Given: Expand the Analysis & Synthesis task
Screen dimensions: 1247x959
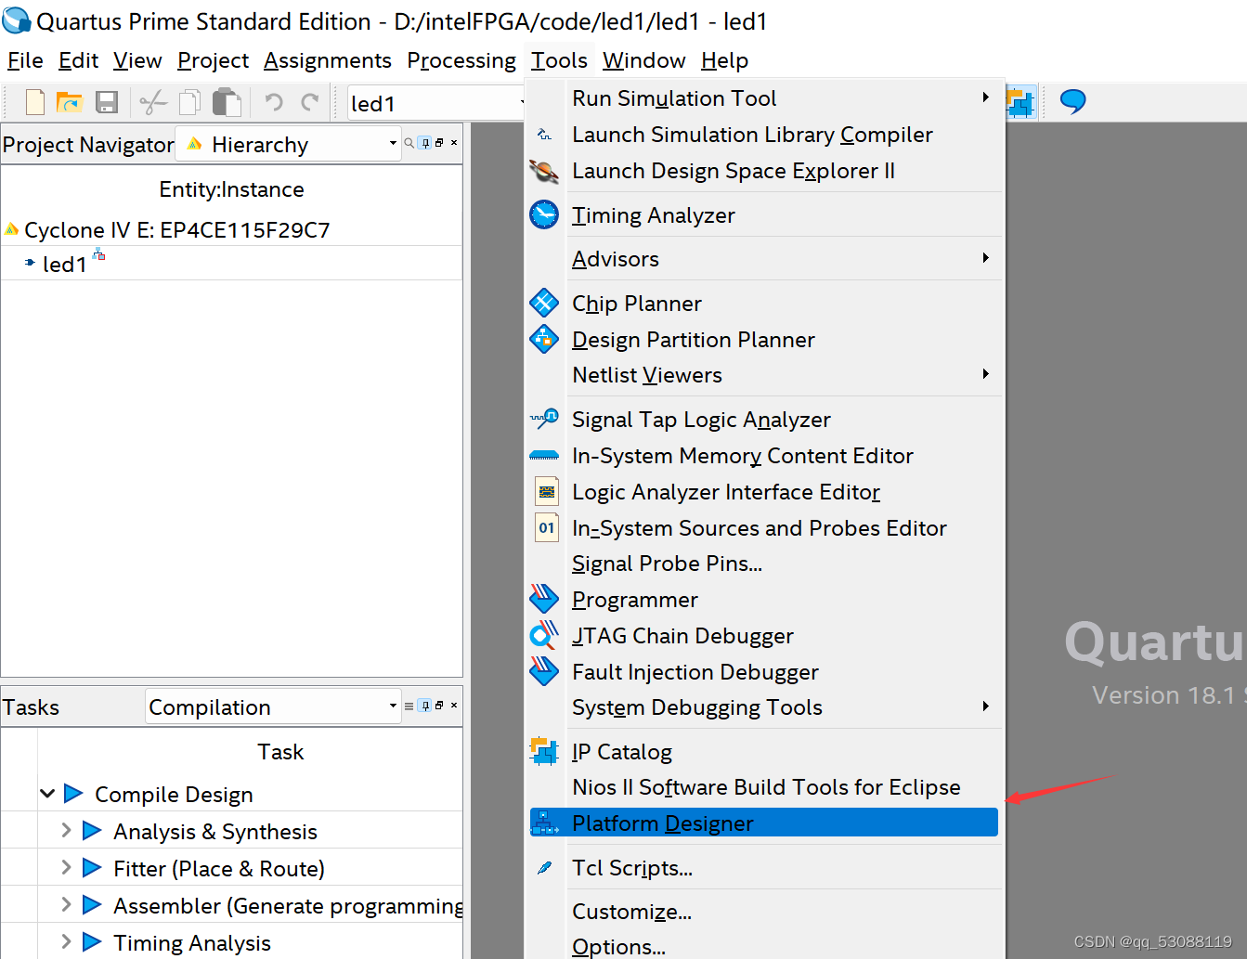Looking at the screenshot, I should [66, 831].
